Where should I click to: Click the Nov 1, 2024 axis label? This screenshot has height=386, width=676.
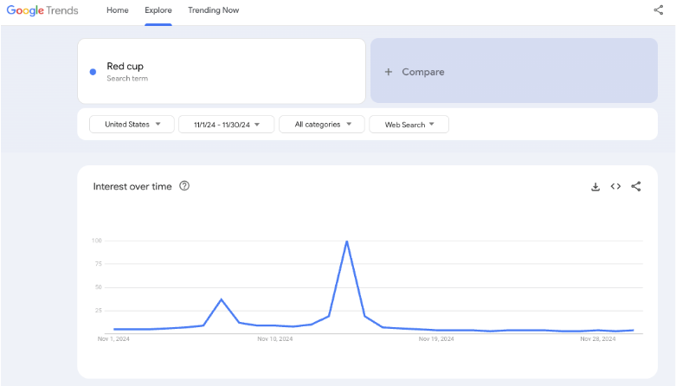tap(113, 339)
